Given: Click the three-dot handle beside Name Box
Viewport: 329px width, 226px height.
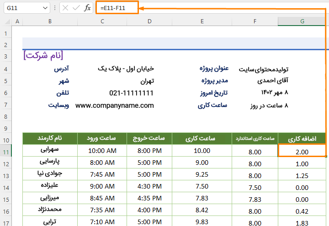Looking at the screenshot, I should click(x=55, y=8).
